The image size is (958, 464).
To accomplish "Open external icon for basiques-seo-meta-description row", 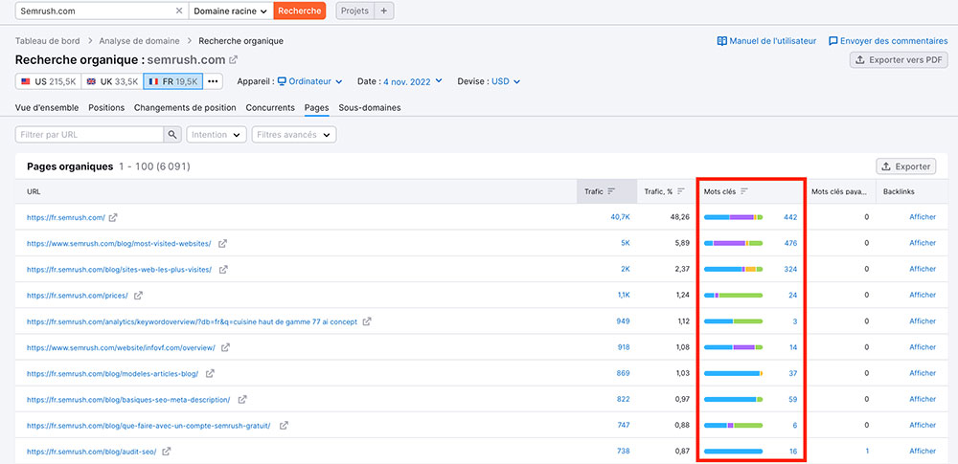I will [x=242, y=400].
